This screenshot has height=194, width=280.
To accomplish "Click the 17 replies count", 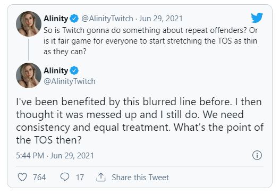I will click(80, 178).
